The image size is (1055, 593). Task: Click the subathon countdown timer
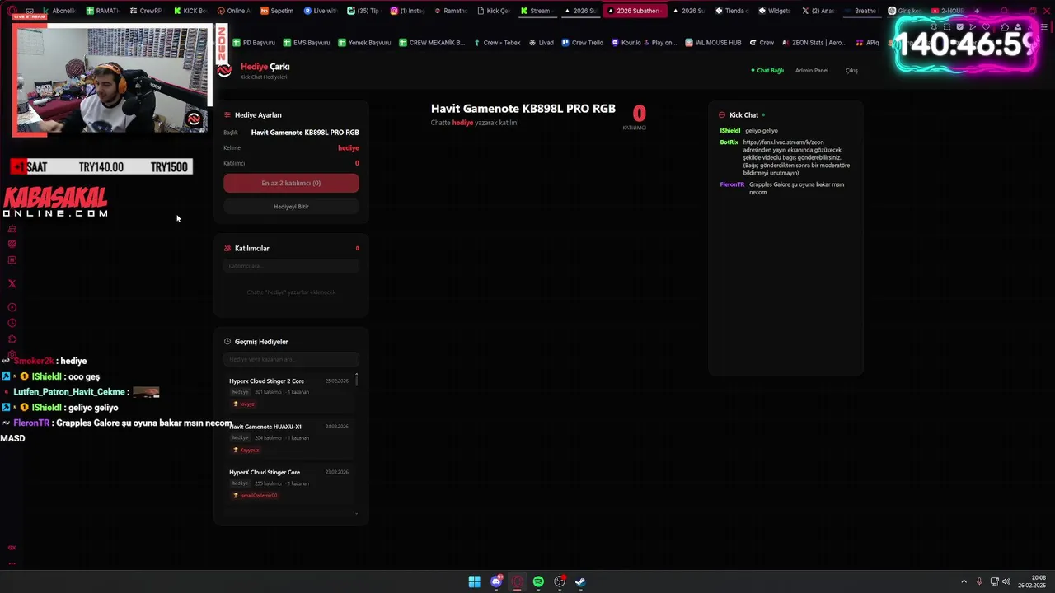click(x=966, y=45)
